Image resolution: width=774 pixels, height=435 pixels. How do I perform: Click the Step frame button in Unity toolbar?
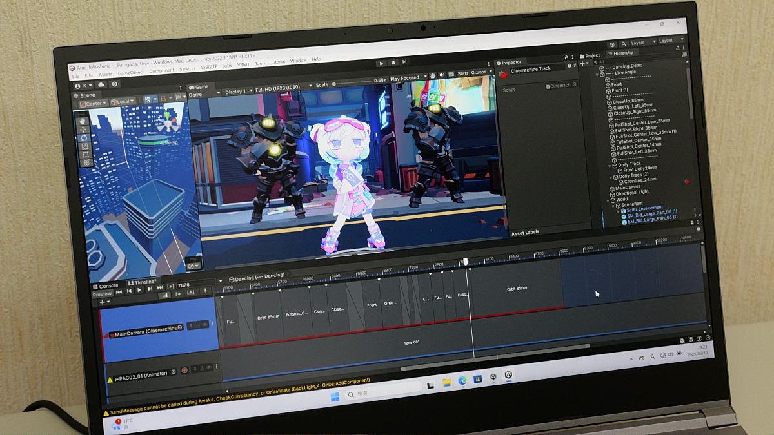pyautogui.click(x=404, y=62)
